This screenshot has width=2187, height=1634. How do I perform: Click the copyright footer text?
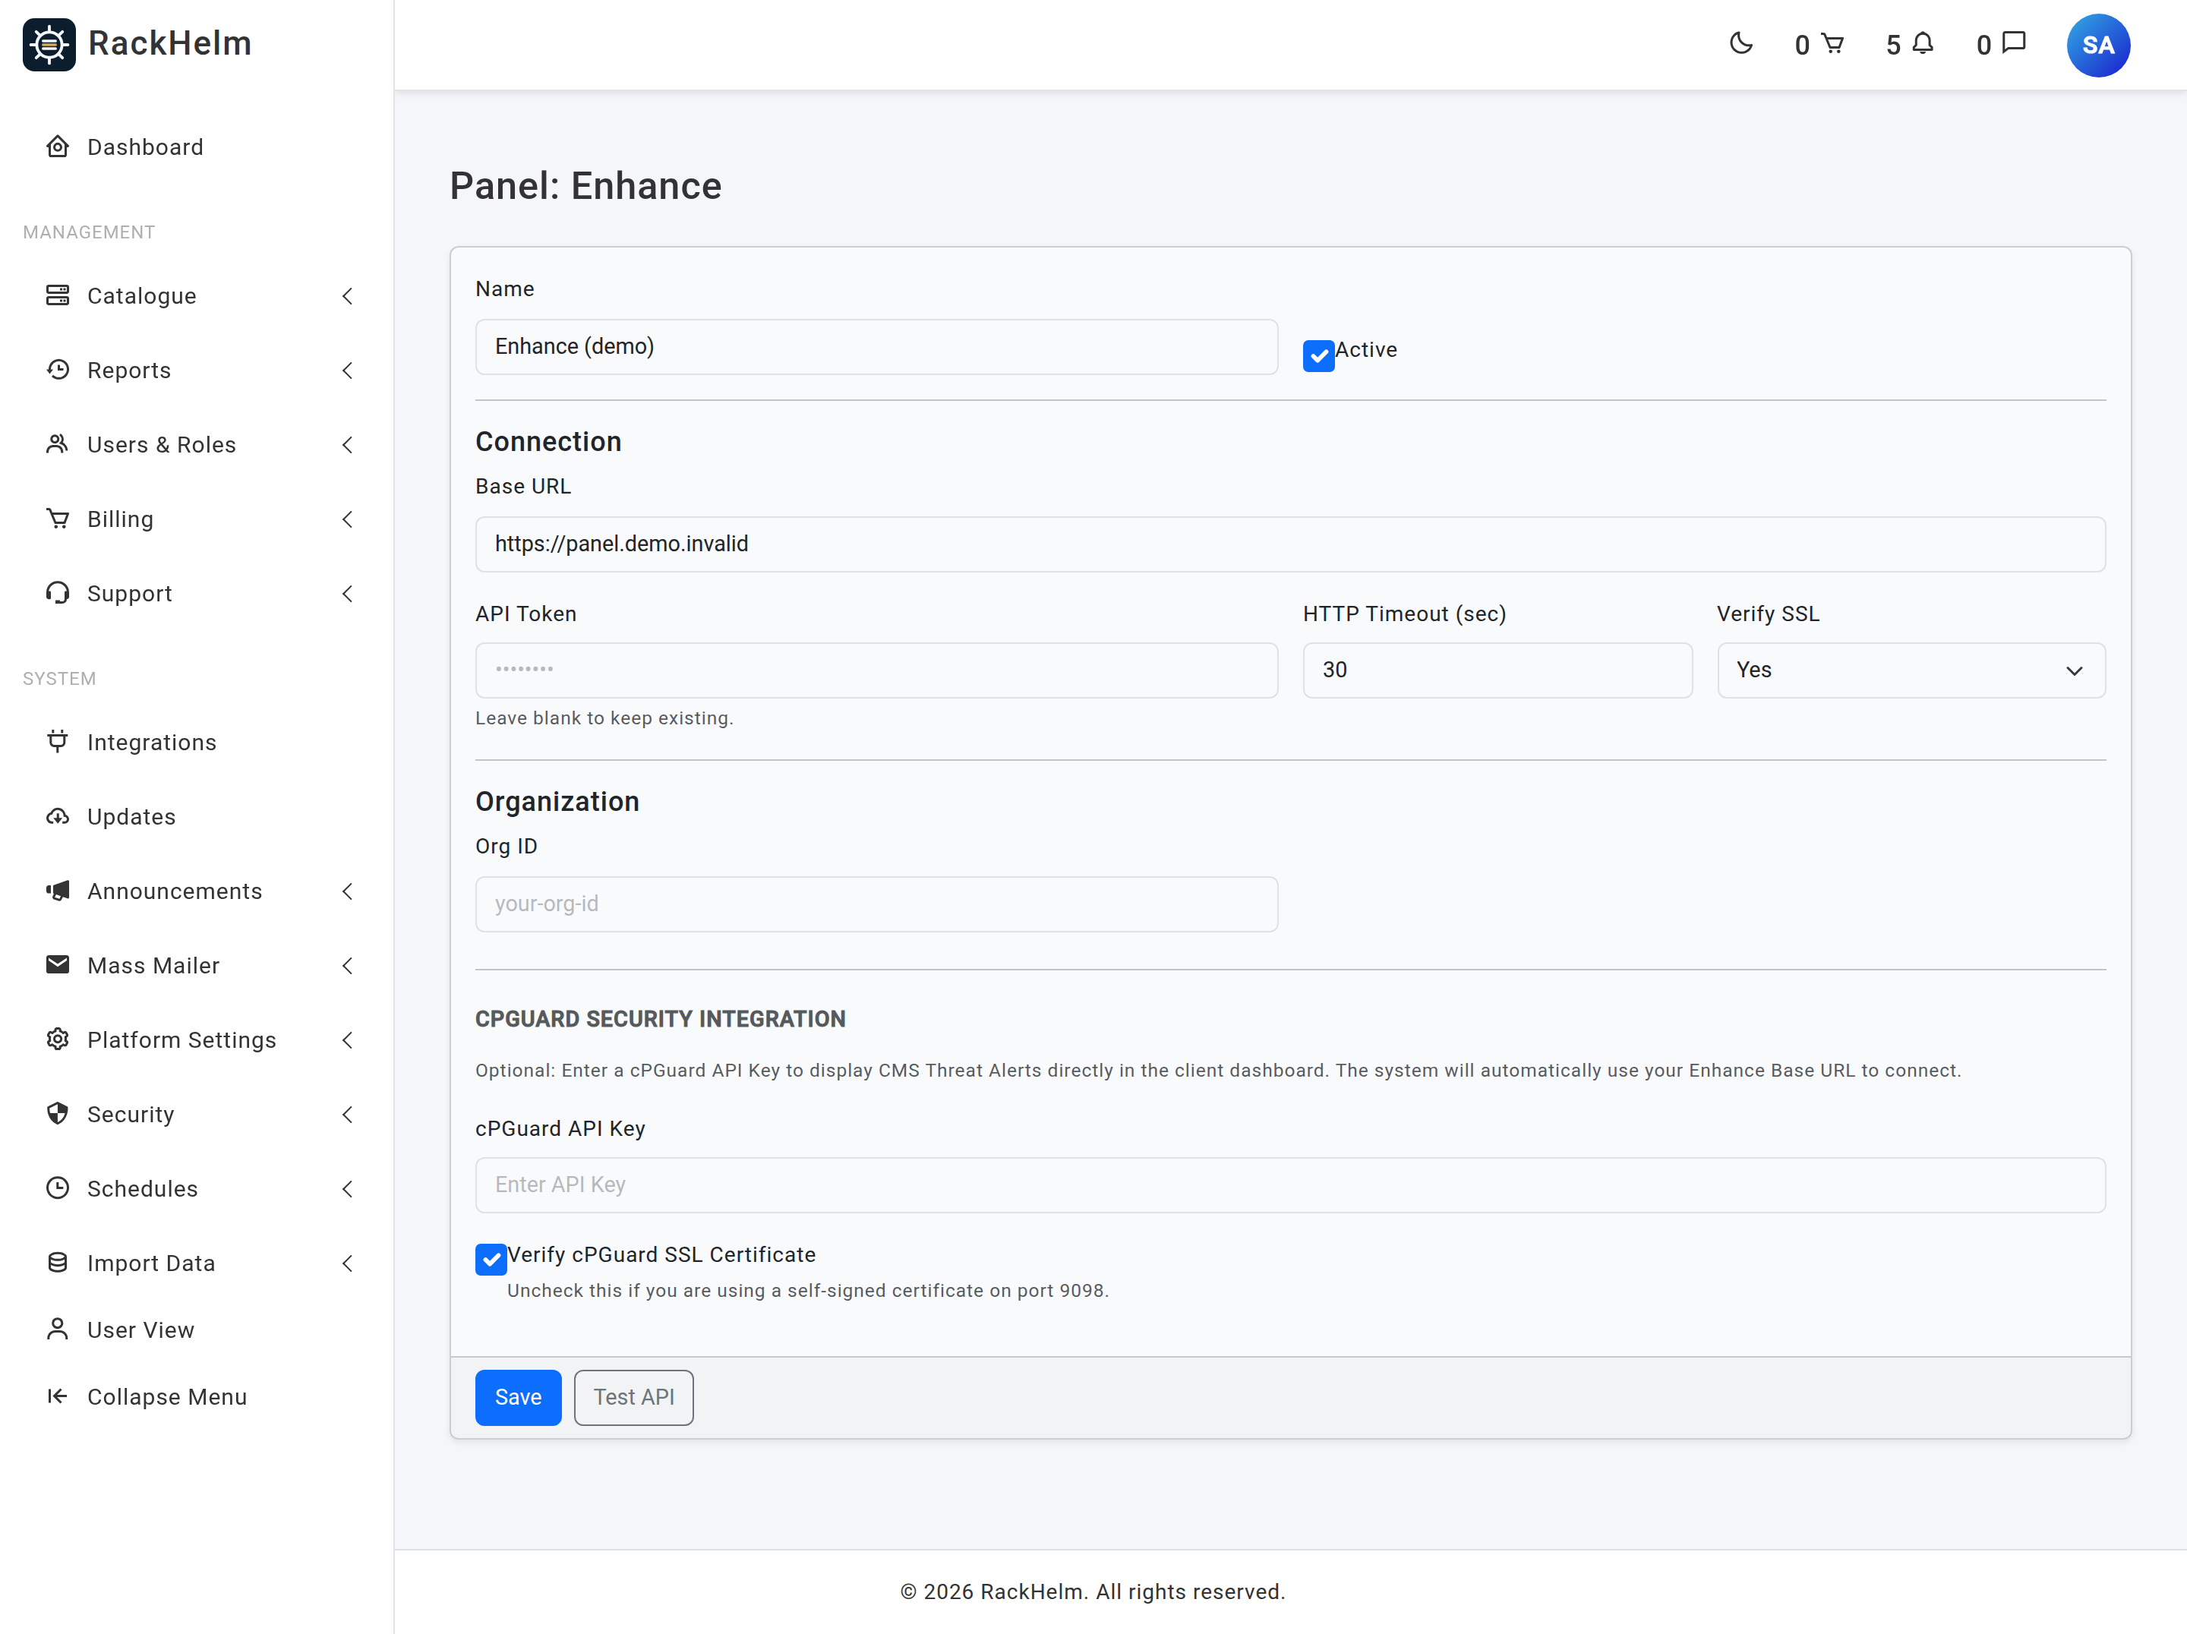click(x=1093, y=1591)
